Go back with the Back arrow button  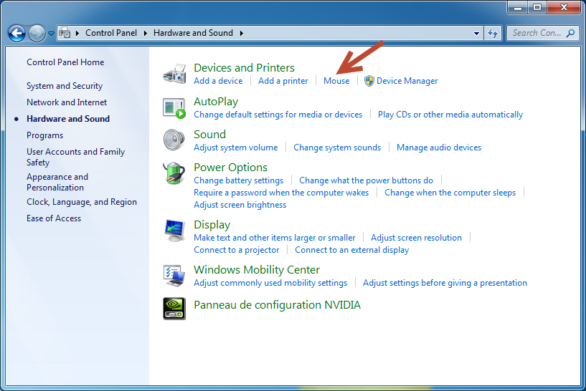[16, 33]
